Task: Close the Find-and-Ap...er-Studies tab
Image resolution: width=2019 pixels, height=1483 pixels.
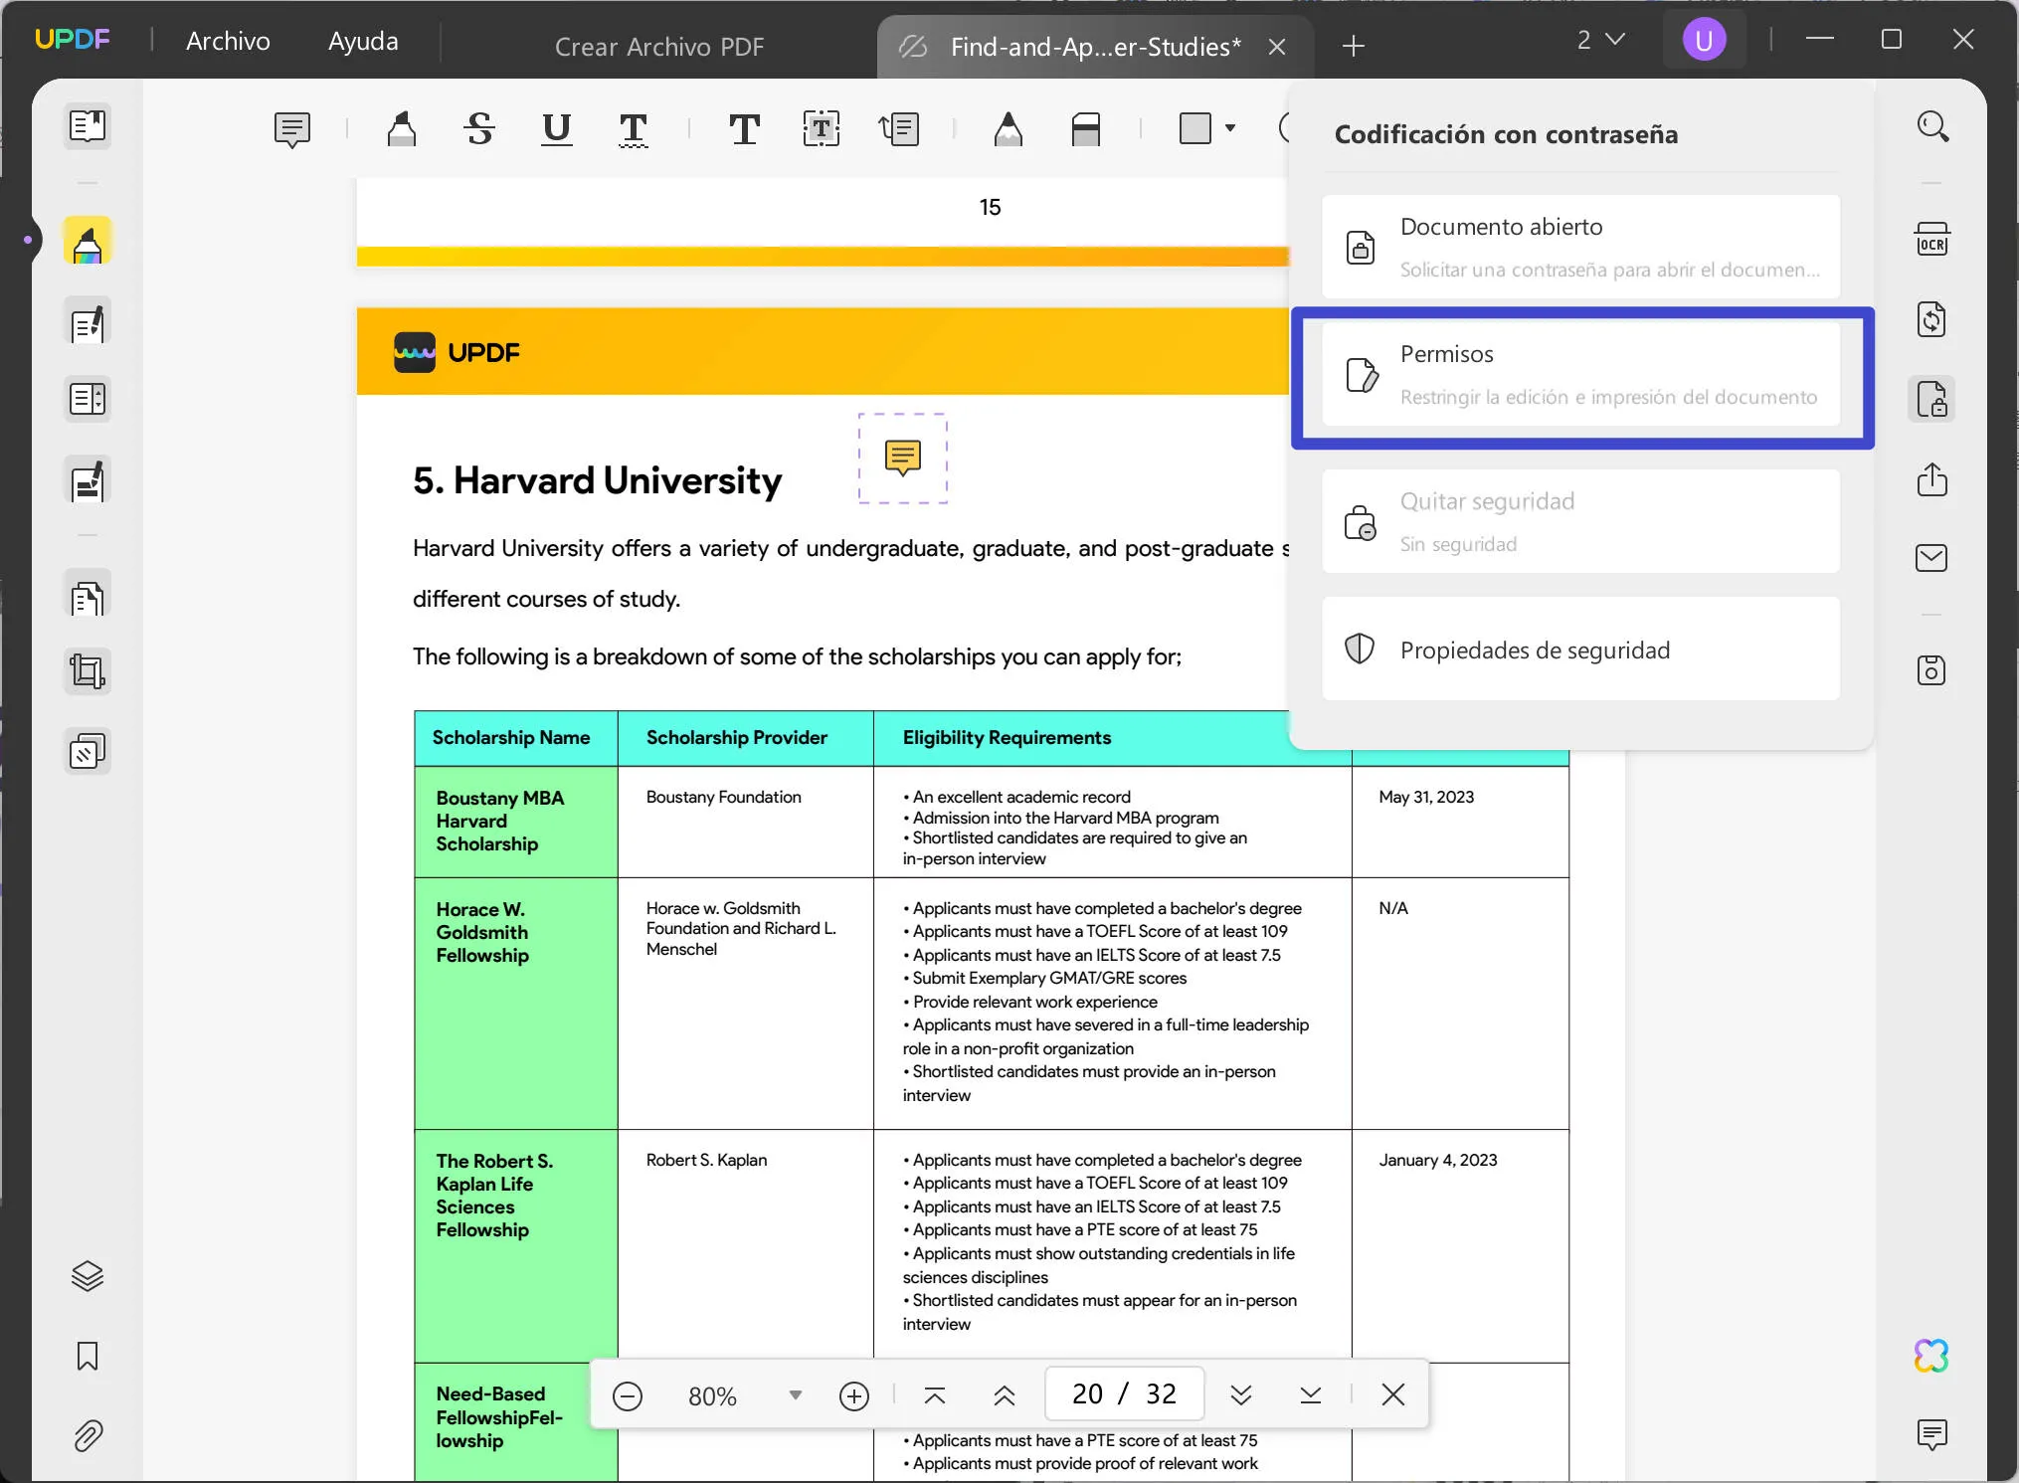Action: [x=1278, y=47]
